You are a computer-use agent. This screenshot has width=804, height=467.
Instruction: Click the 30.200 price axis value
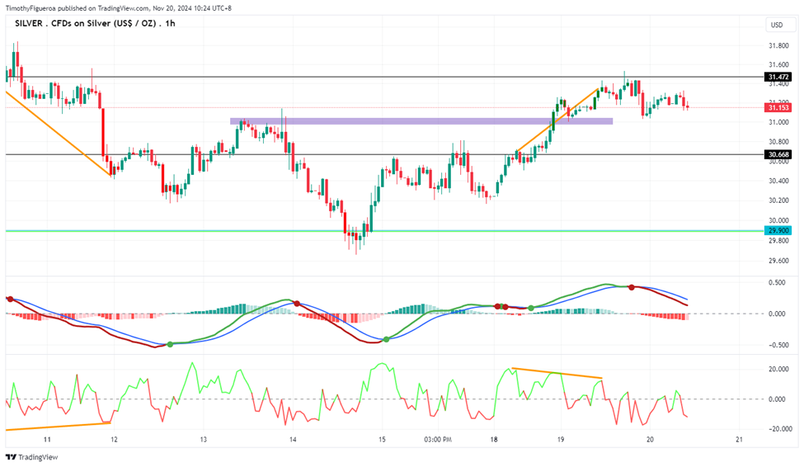(x=778, y=200)
